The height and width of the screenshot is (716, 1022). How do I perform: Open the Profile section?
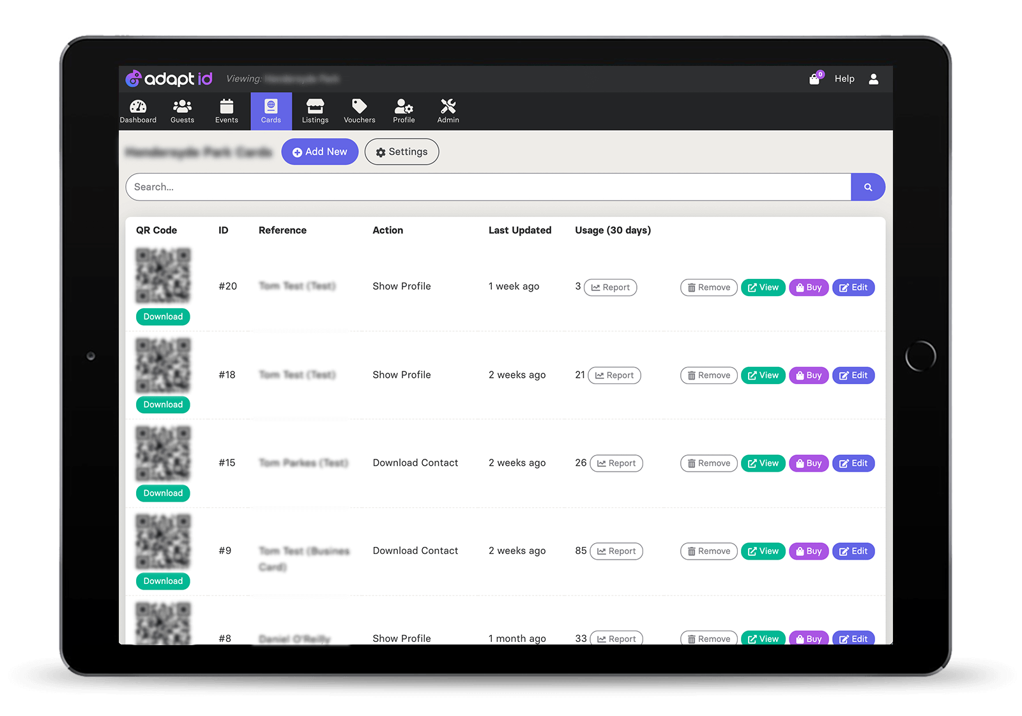pos(404,111)
